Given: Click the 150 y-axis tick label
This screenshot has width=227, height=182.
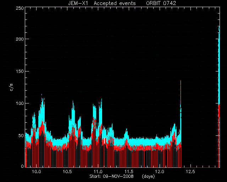Looking at the screenshot, I should point(20,71).
